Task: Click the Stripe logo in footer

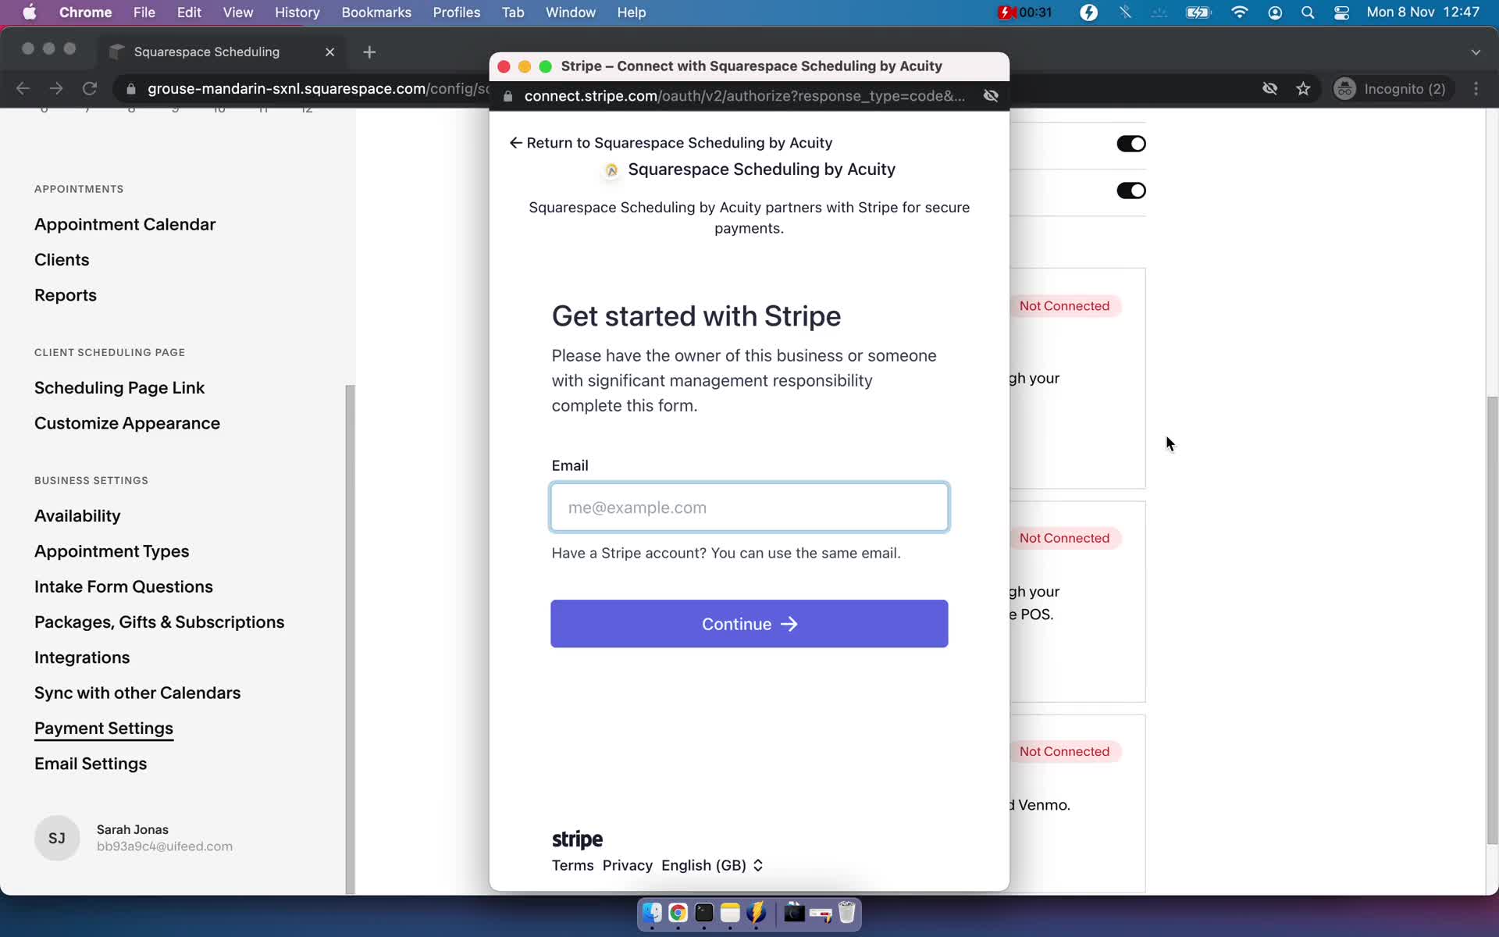Action: point(577,839)
